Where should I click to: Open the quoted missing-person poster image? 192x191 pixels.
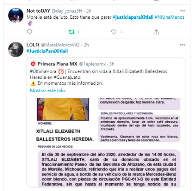[x=106, y=142]
